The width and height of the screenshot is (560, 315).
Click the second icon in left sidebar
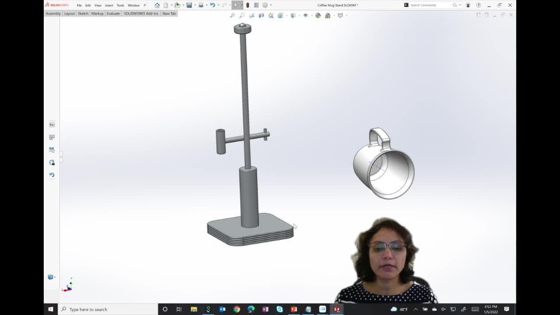pos(52,137)
